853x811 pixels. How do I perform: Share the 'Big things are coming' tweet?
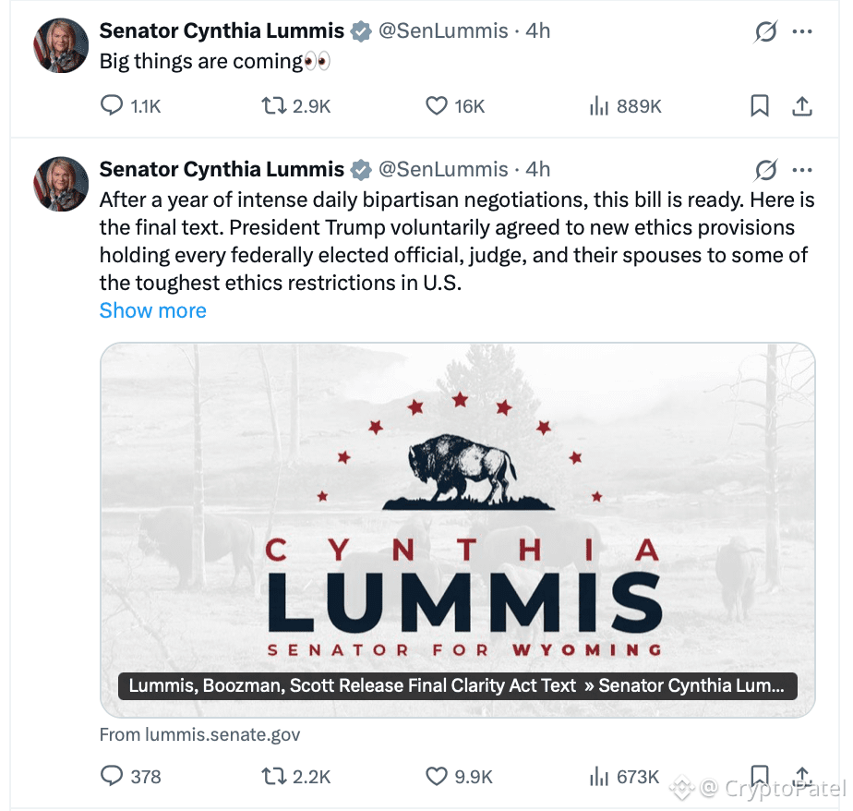click(802, 105)
